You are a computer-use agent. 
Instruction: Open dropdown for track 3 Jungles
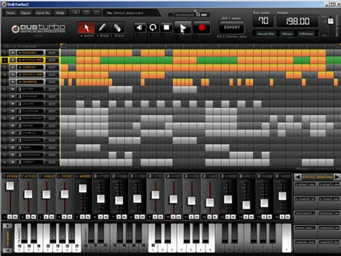click(13, 67)
